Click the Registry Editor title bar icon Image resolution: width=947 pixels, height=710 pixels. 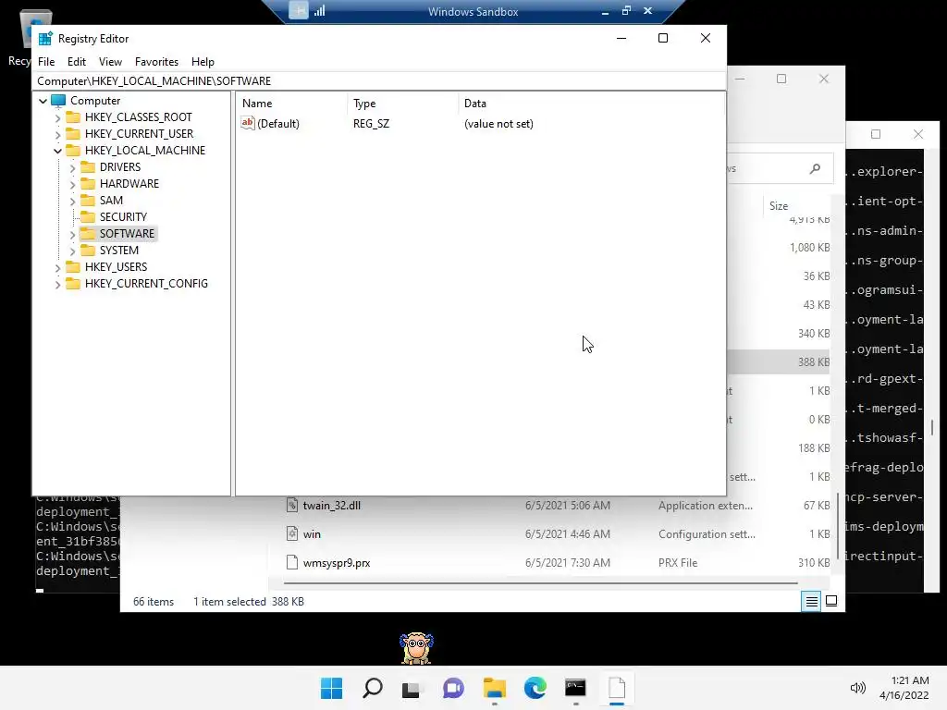(45, 38)
